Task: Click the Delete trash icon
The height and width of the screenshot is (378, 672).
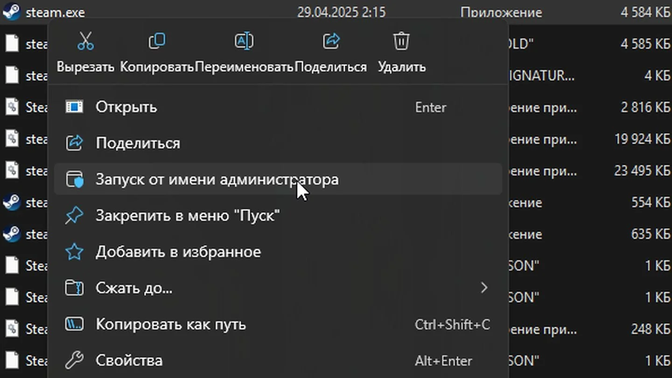Action: pos(401,41)
